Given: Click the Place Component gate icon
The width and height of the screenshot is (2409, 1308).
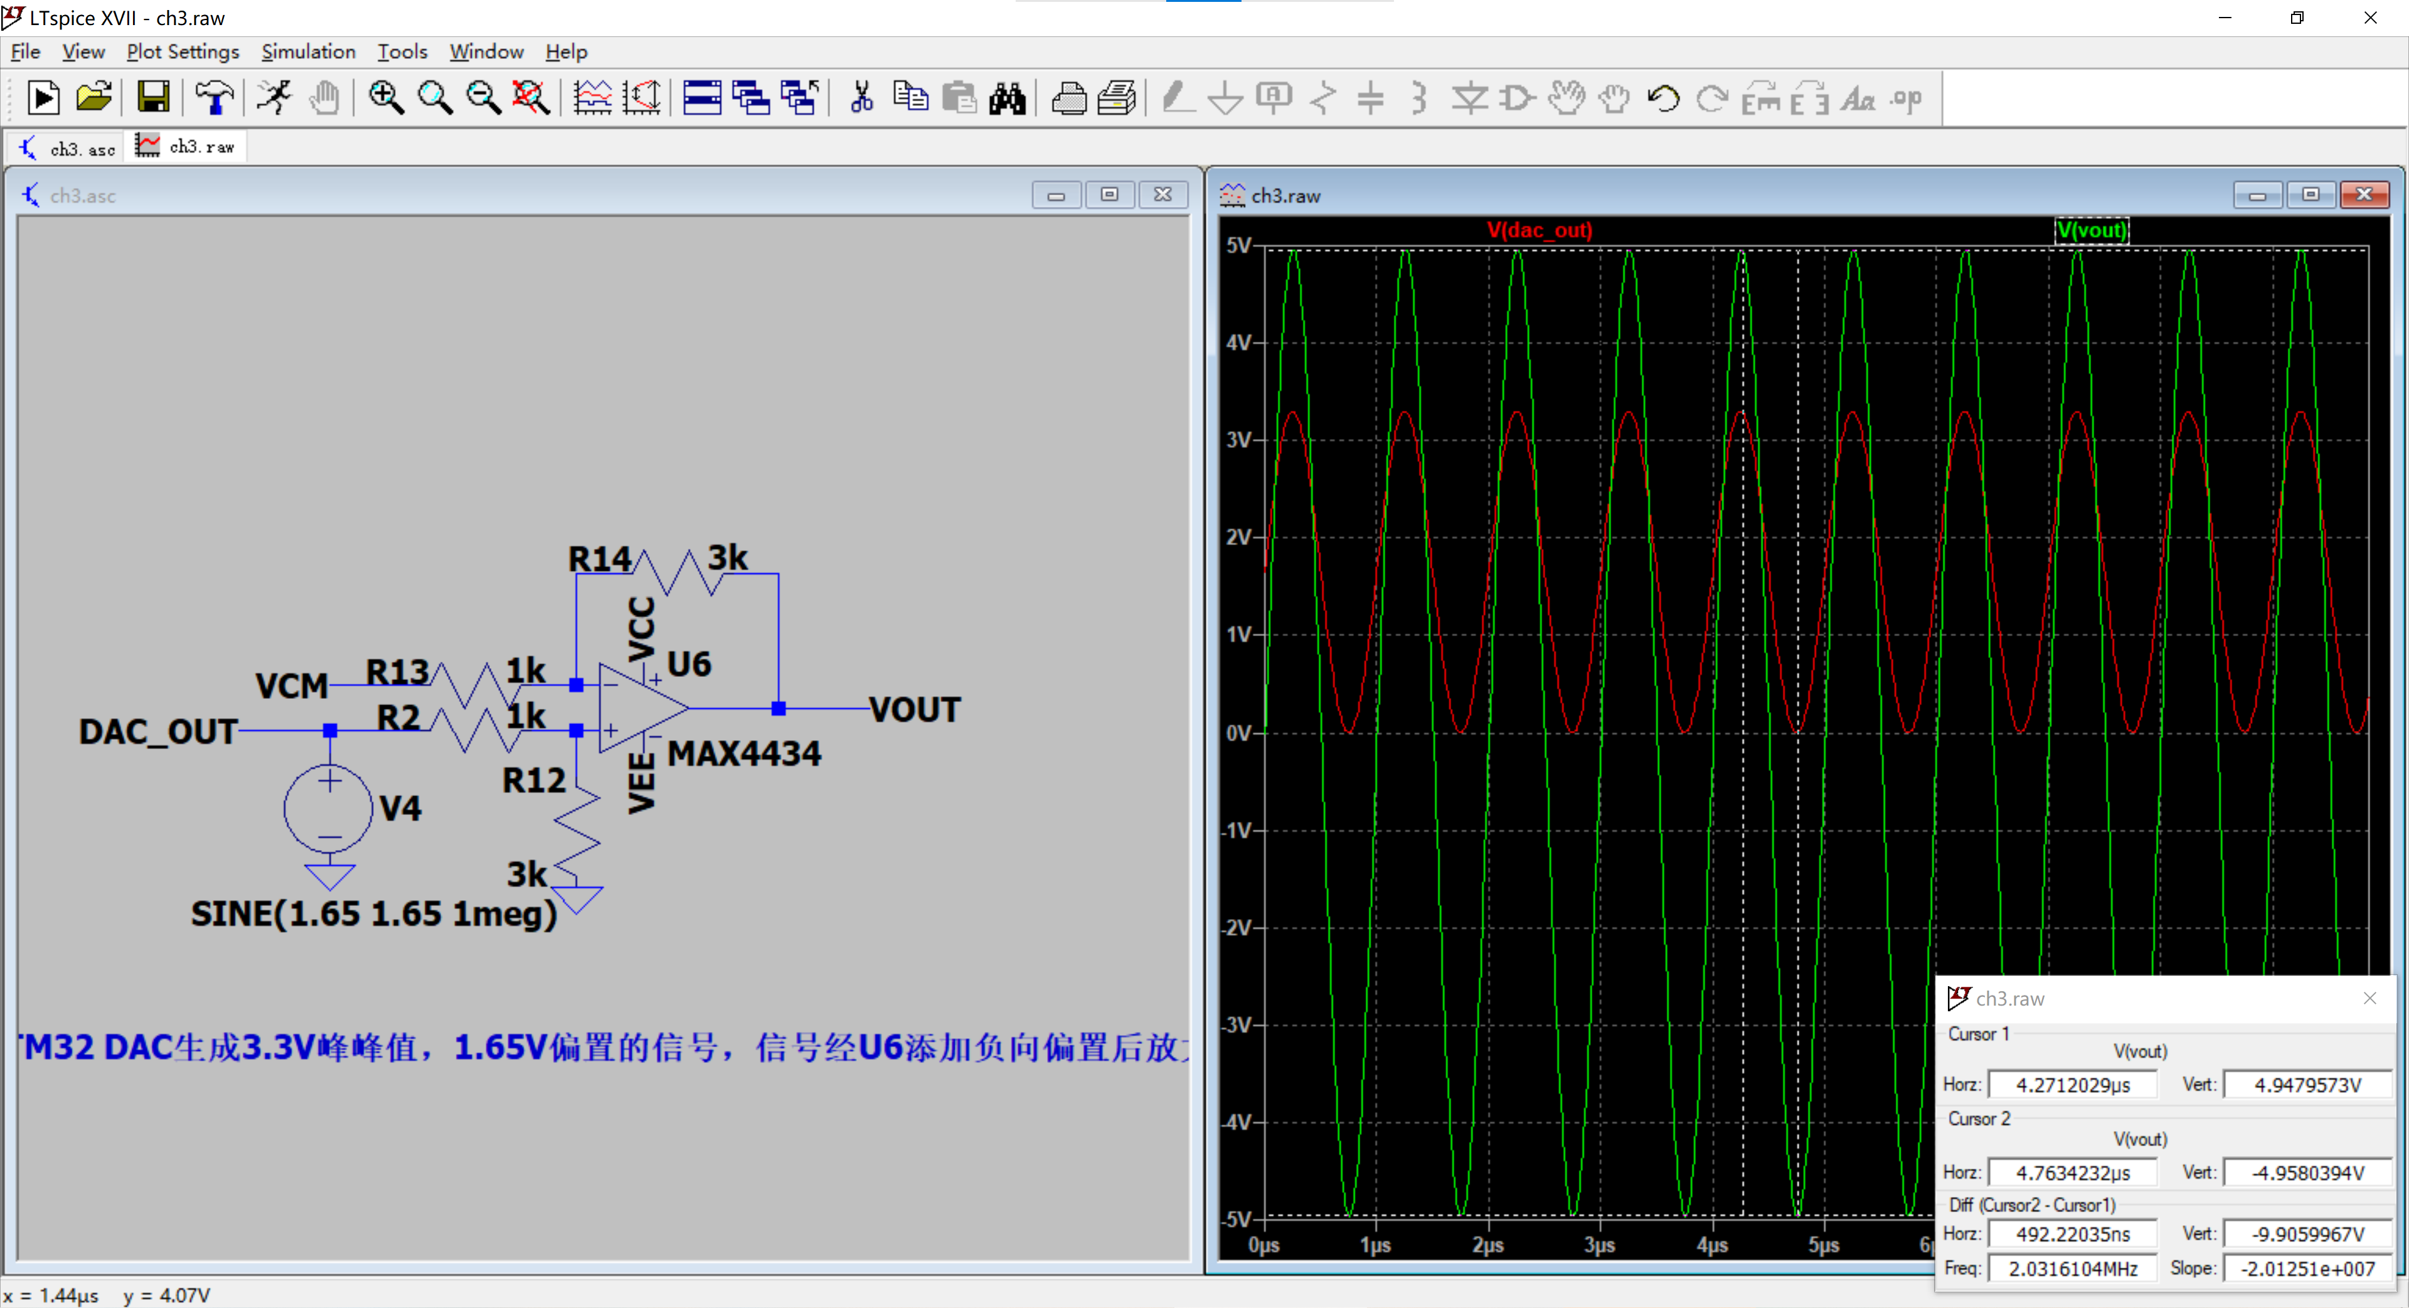Looking at the screenshot, I should pos(1518,98).
